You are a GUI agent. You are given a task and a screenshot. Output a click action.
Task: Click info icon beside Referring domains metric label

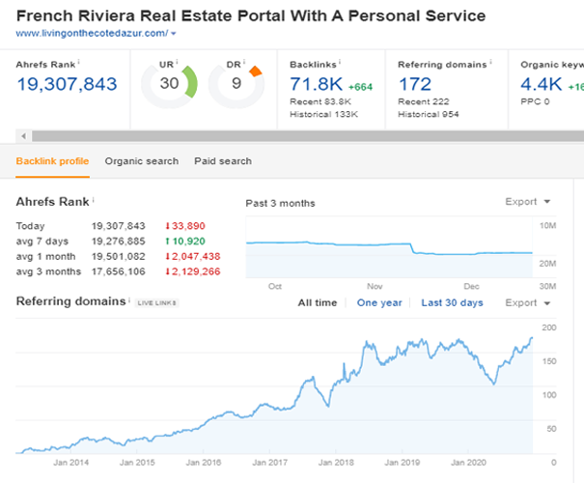pos(490,62)
